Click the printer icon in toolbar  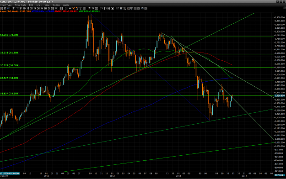coord(121,8)
